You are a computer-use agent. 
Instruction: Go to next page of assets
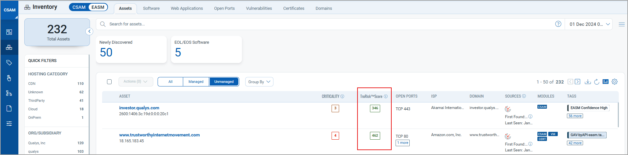[x=578, y=82]
